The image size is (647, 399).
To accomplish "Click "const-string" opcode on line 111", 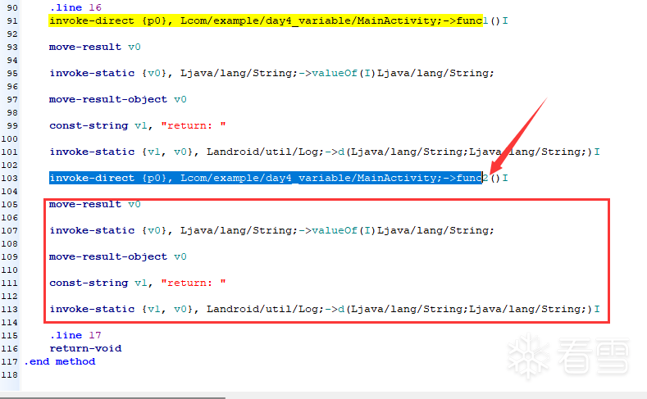I will coord(89,283).
